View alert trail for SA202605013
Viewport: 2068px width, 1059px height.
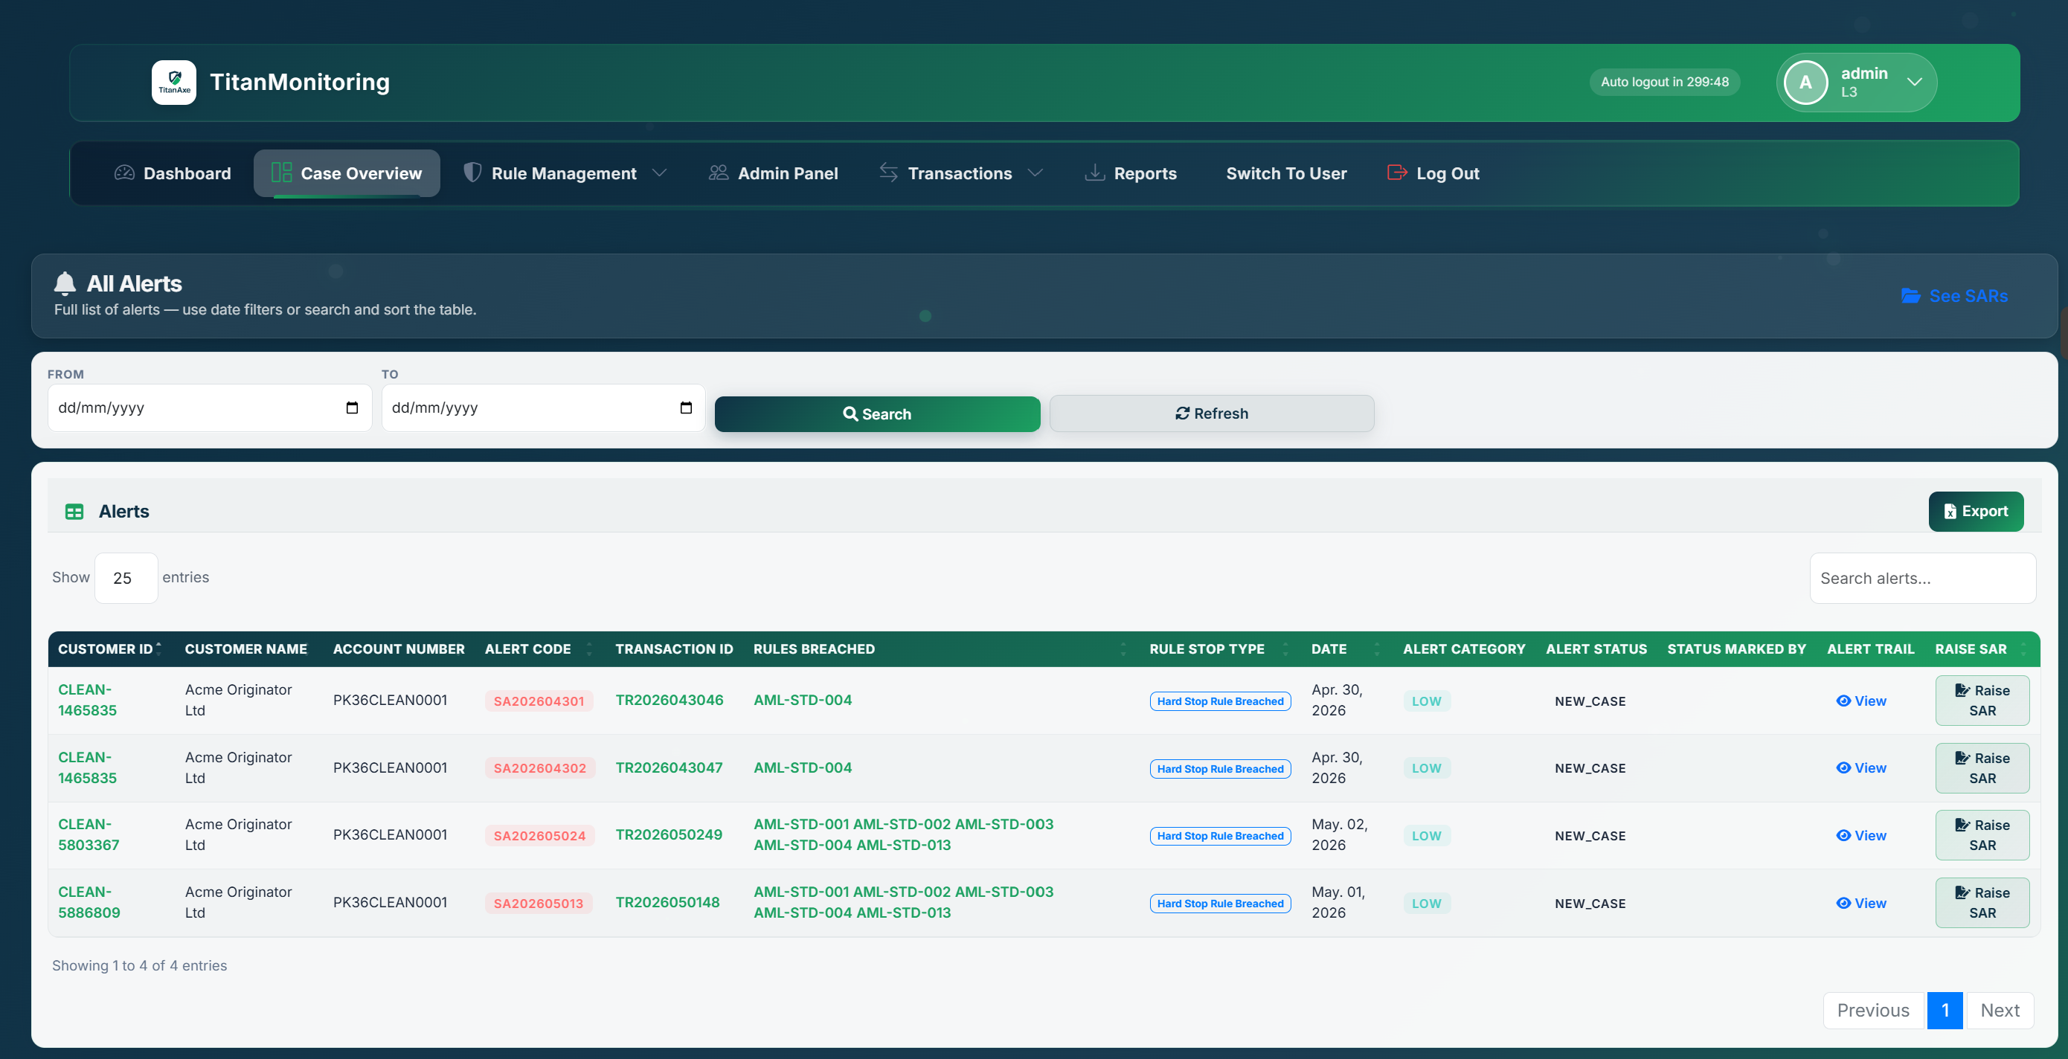coord(1861,903)
